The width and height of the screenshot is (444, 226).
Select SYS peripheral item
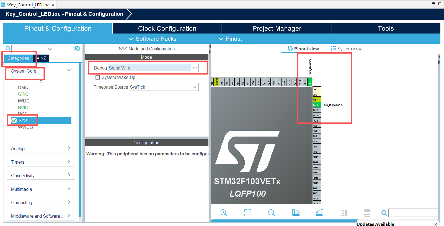pos(41,120)
